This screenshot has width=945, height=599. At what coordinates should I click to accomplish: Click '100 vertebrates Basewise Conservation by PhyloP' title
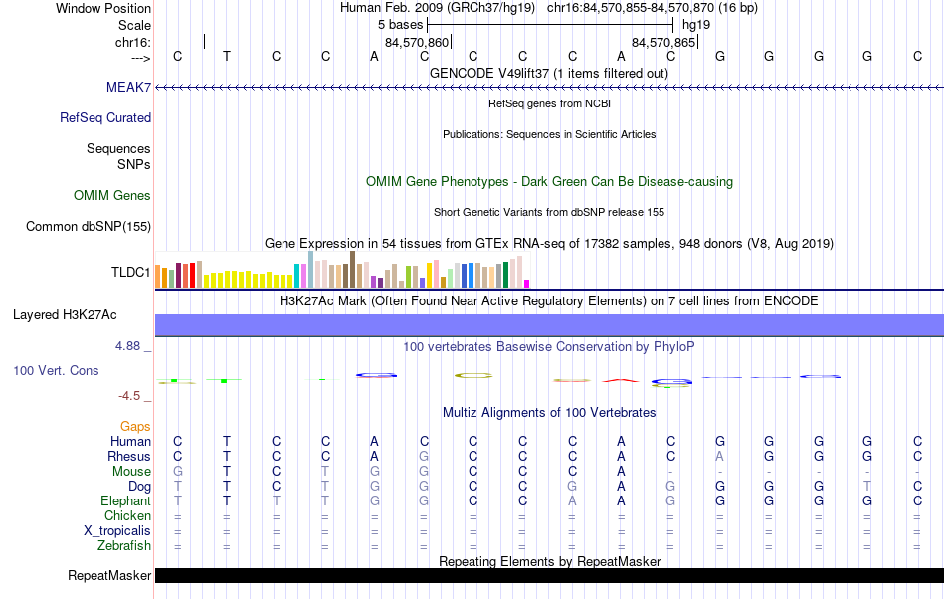point(549,346)
